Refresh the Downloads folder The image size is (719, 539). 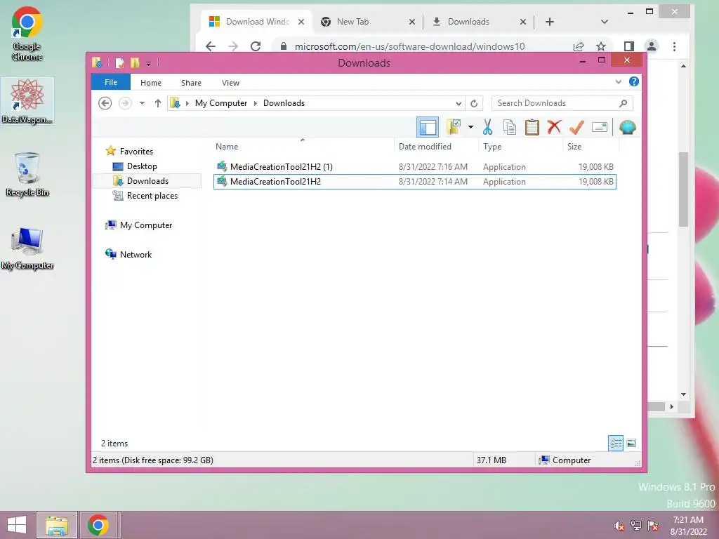click(474, 104)
